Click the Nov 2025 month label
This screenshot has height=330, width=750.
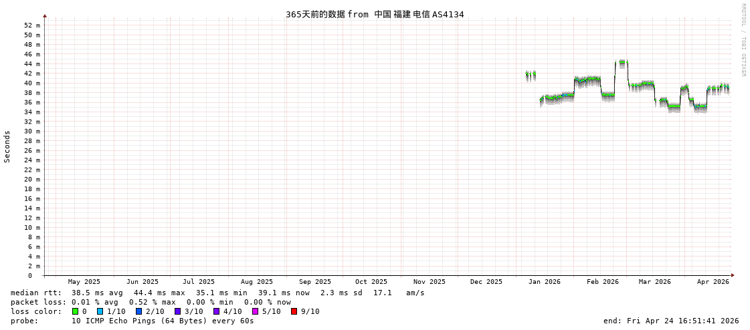click(x=430, y=282)
